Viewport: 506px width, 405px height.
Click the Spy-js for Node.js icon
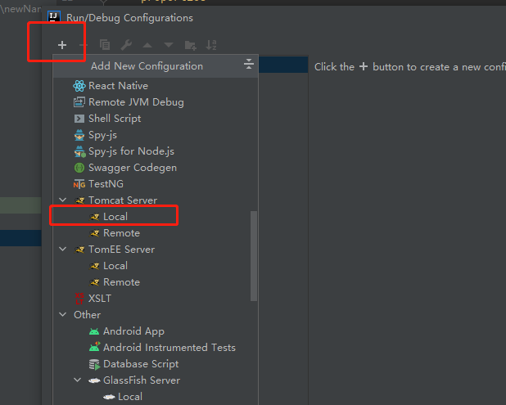point(79,151)
